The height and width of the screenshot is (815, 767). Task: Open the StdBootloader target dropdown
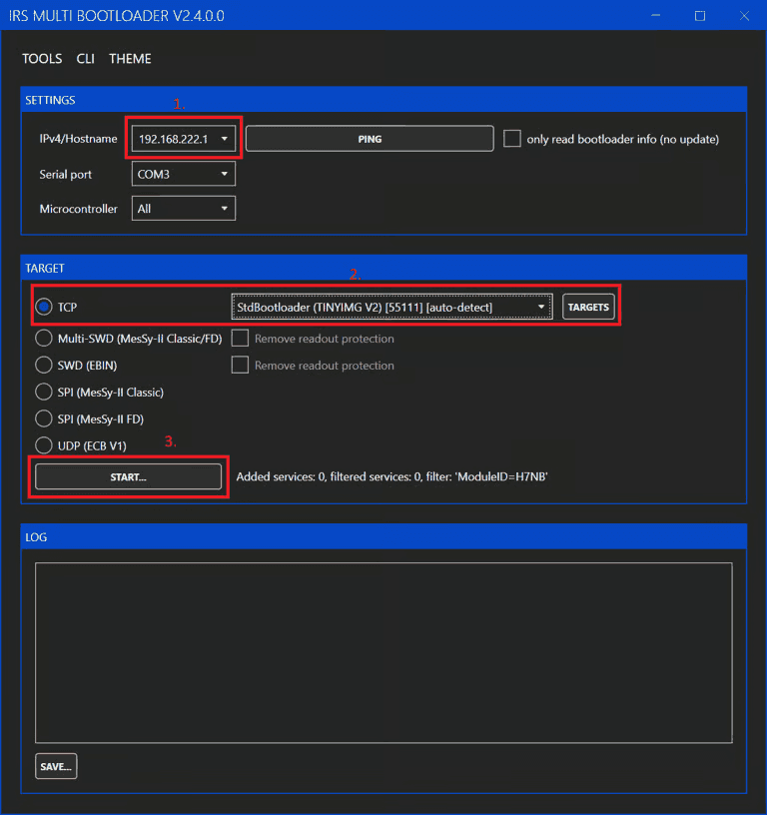(x=391, y=307)
